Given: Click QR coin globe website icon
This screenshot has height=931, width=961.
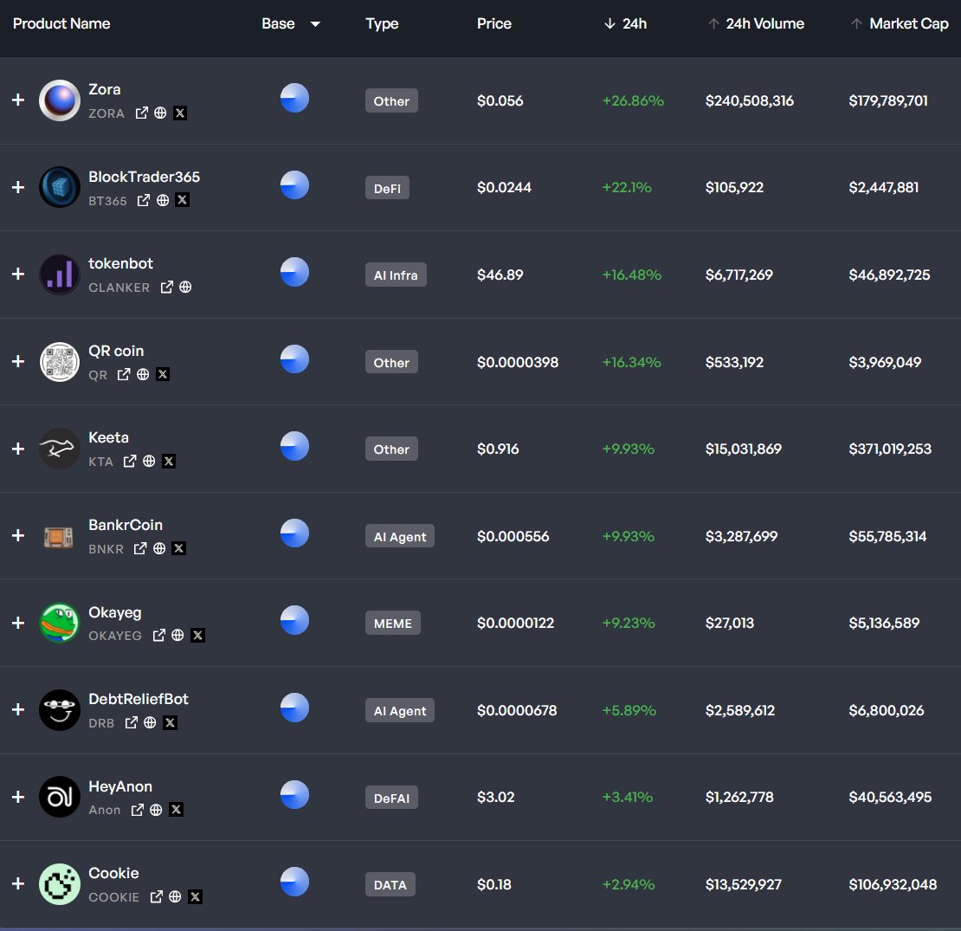Looking at the screenshot, I should 143,374.
